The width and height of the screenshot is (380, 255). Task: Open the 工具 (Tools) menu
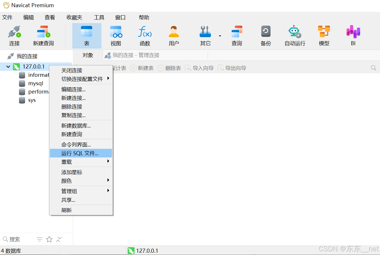99,18
